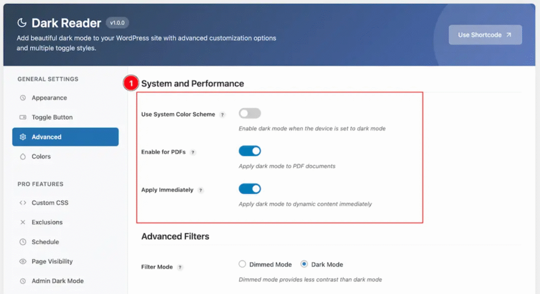Click the Colors droplet icon
The width and height of the screenshot is (540, 294).
[x=23, y=156]
